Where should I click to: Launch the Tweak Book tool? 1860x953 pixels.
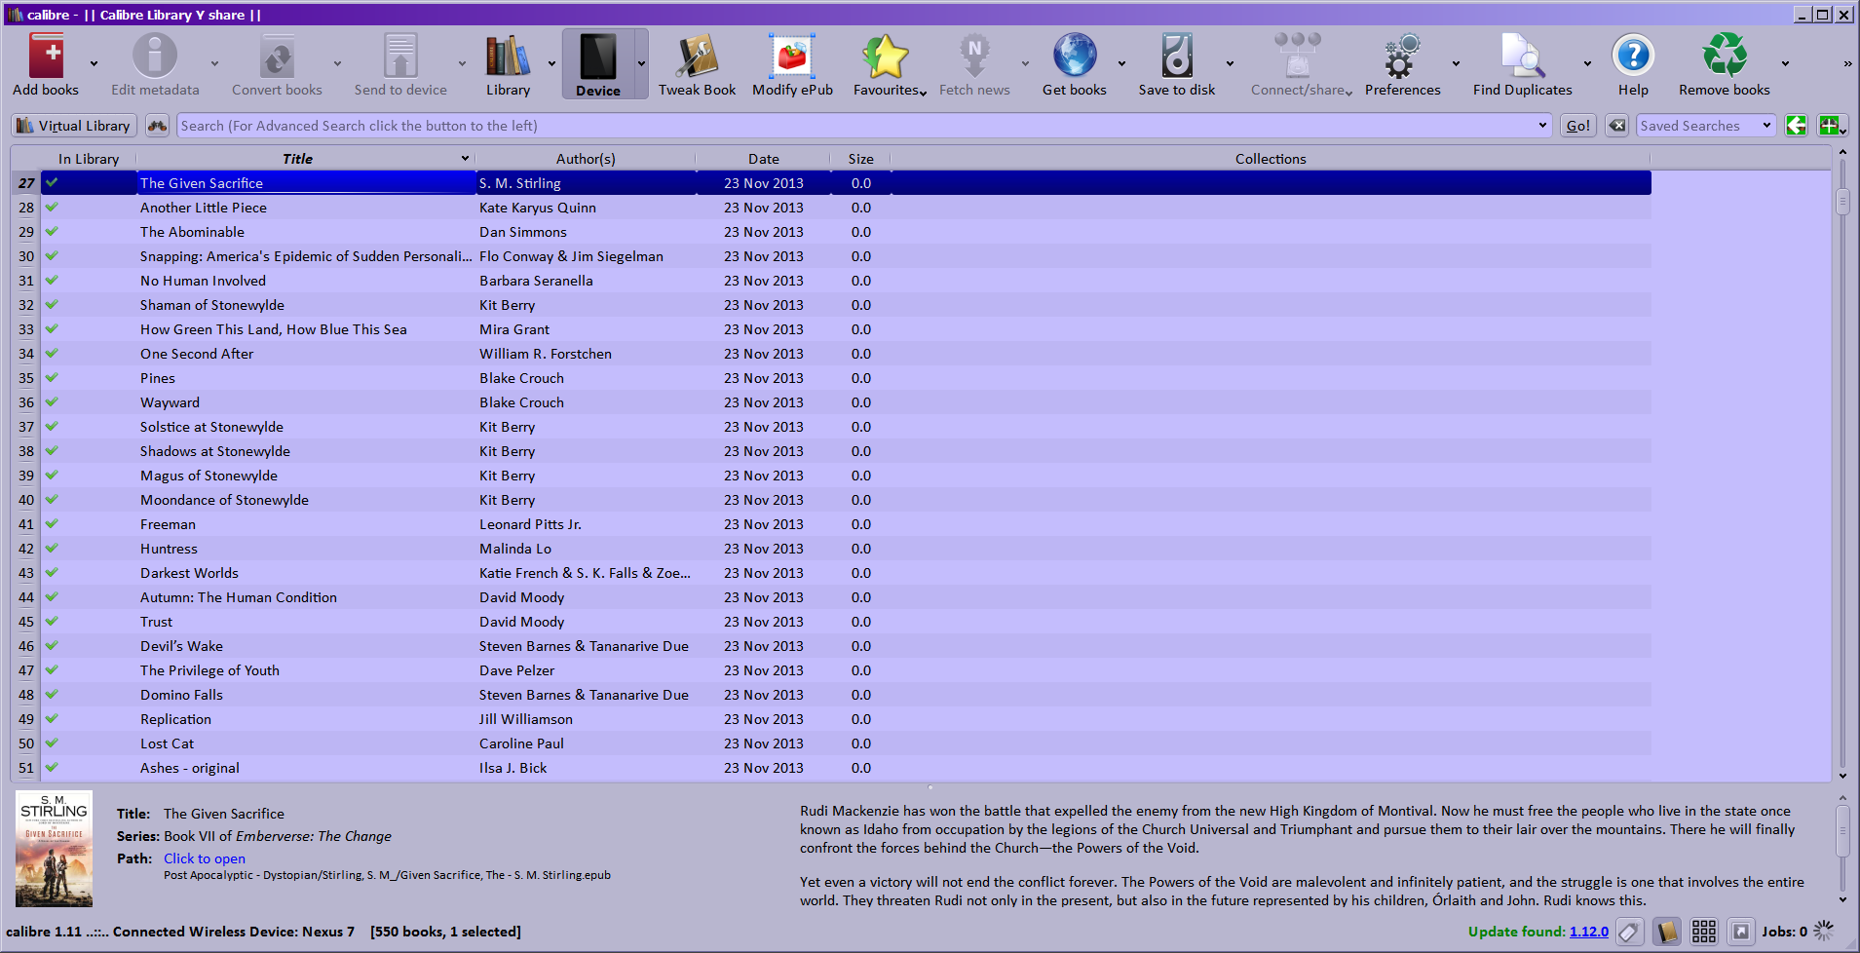tap(698, 56)
